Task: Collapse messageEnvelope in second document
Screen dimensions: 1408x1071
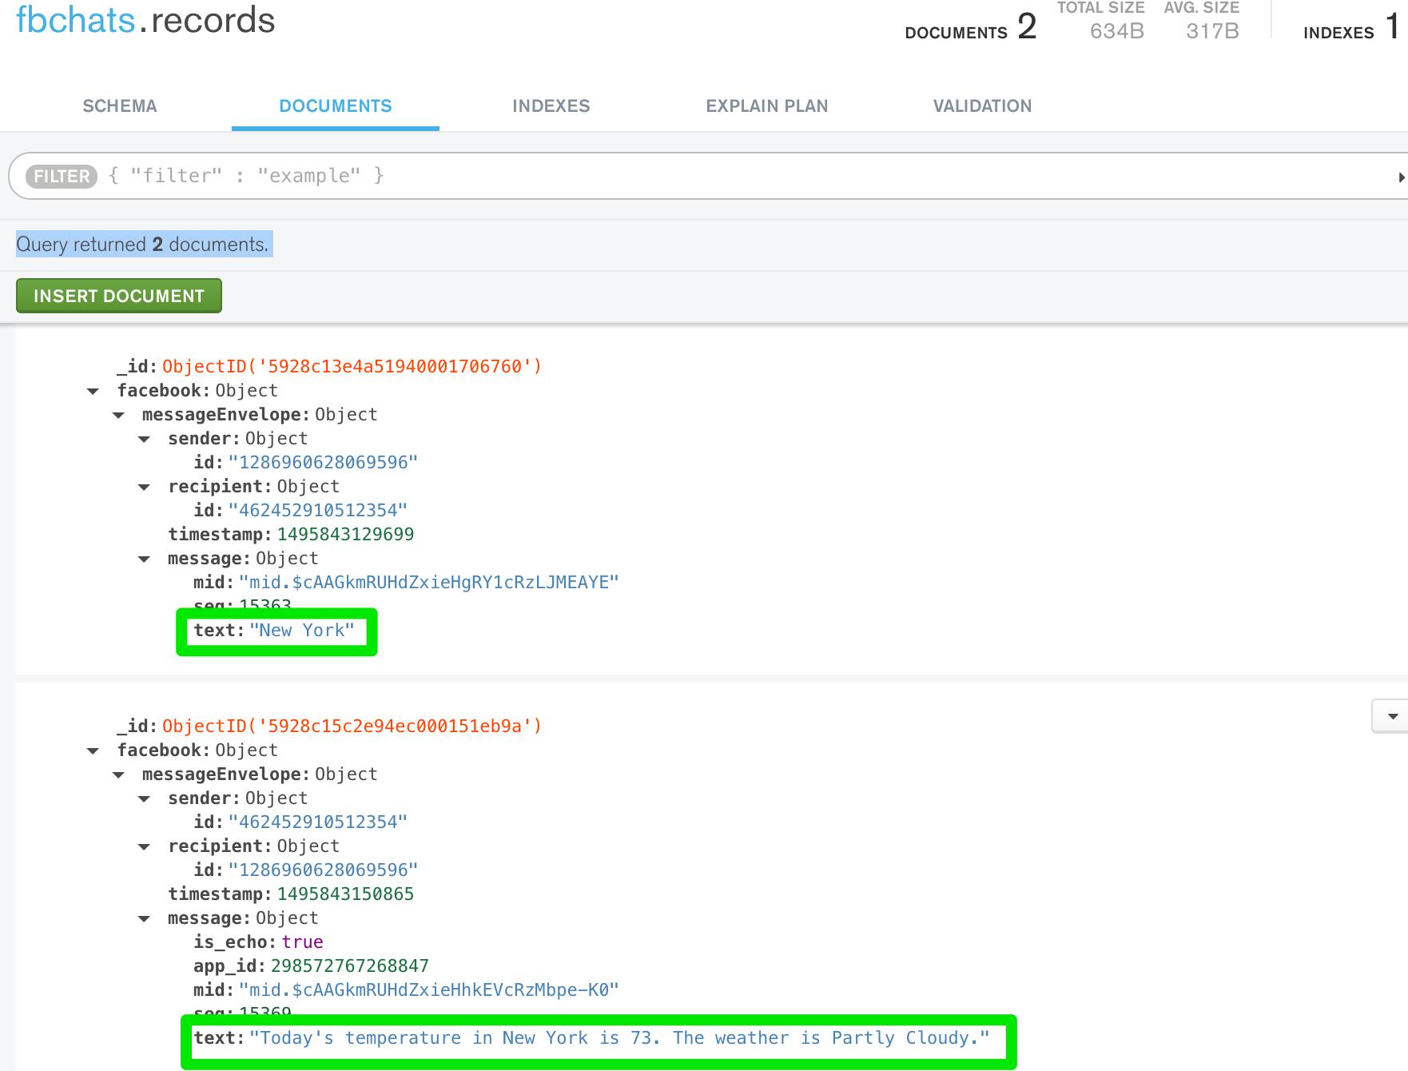Action: 118,774
